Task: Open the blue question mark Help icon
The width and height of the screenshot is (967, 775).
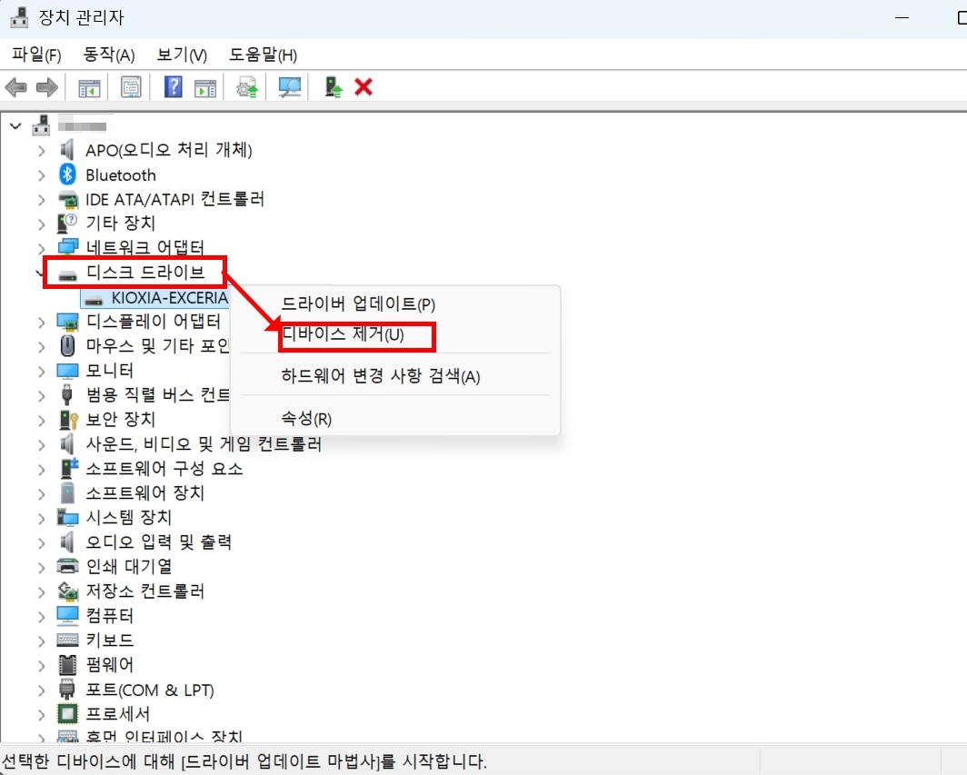Action: tap(173, 87)
